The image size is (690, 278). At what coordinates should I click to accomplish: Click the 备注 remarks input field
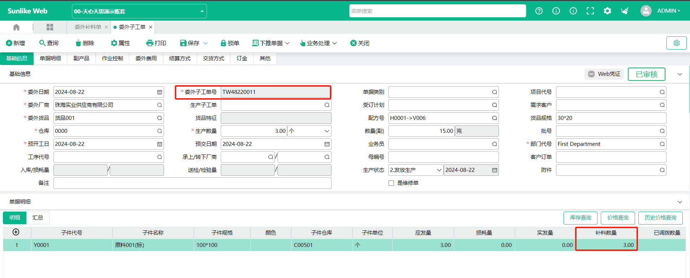point(193,183)
